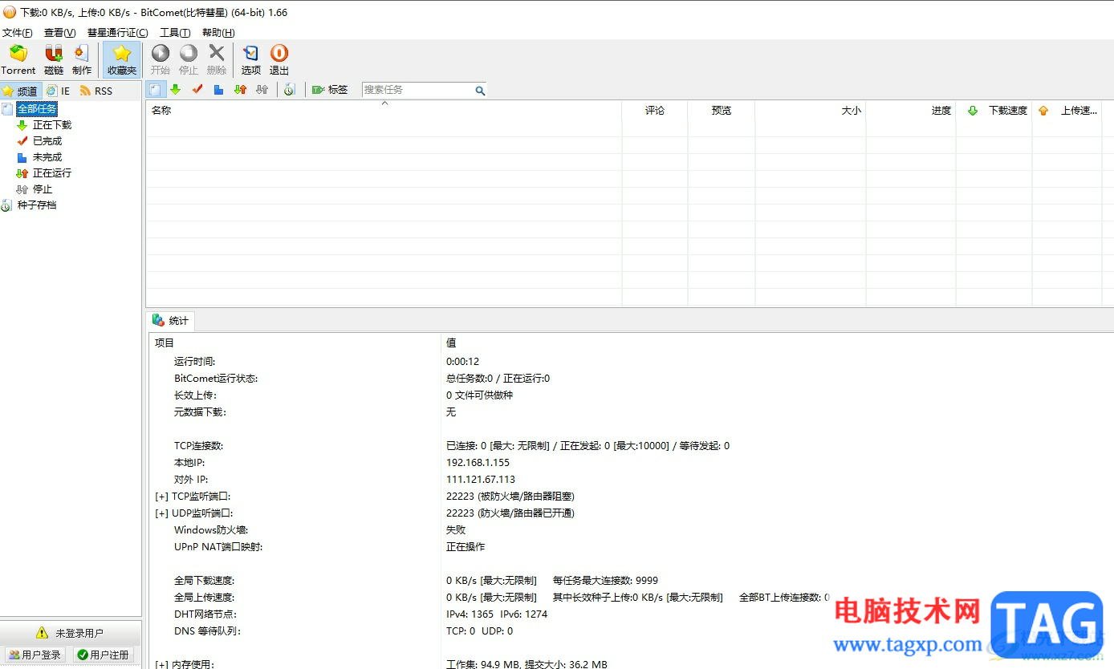Expand the 内存使用 row
1114x669 pixels.
click(162, 664)
